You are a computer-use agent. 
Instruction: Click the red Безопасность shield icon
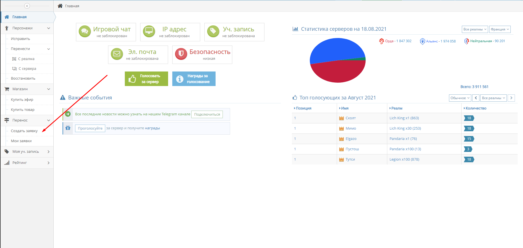click(181, 54)
